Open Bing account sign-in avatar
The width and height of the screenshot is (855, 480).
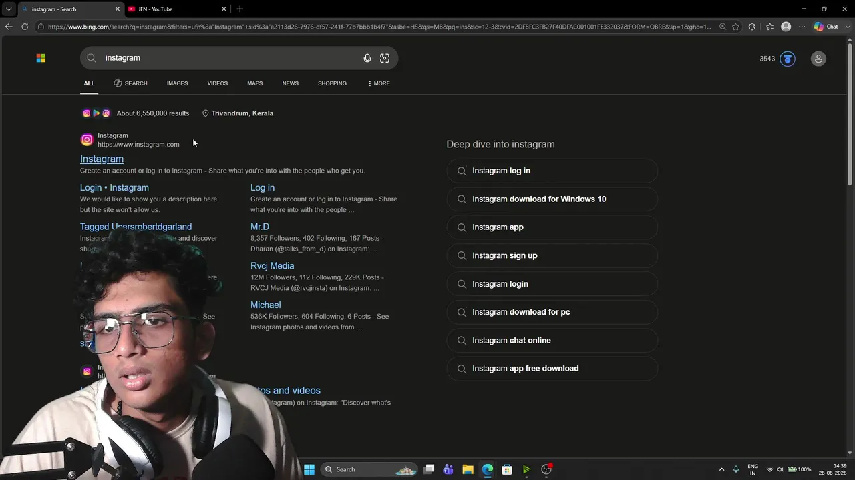point(818,59)
